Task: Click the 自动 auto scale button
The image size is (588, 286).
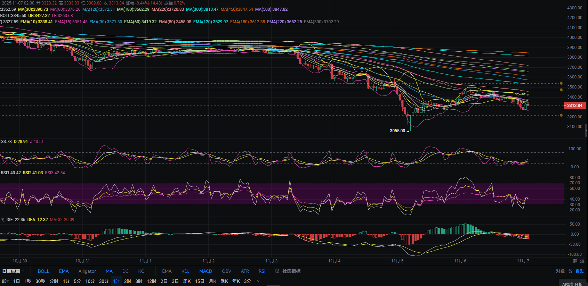Action: coord(580,271)
